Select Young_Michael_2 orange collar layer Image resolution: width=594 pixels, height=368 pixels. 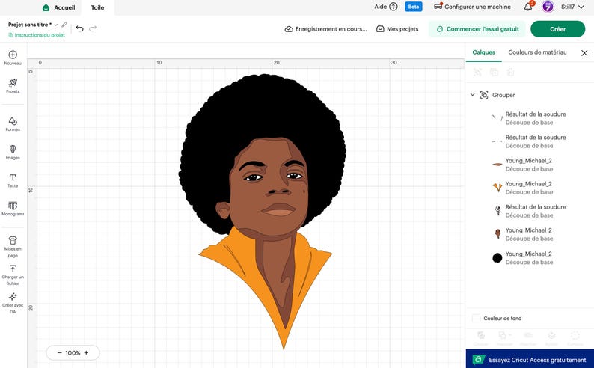(530, 188)
